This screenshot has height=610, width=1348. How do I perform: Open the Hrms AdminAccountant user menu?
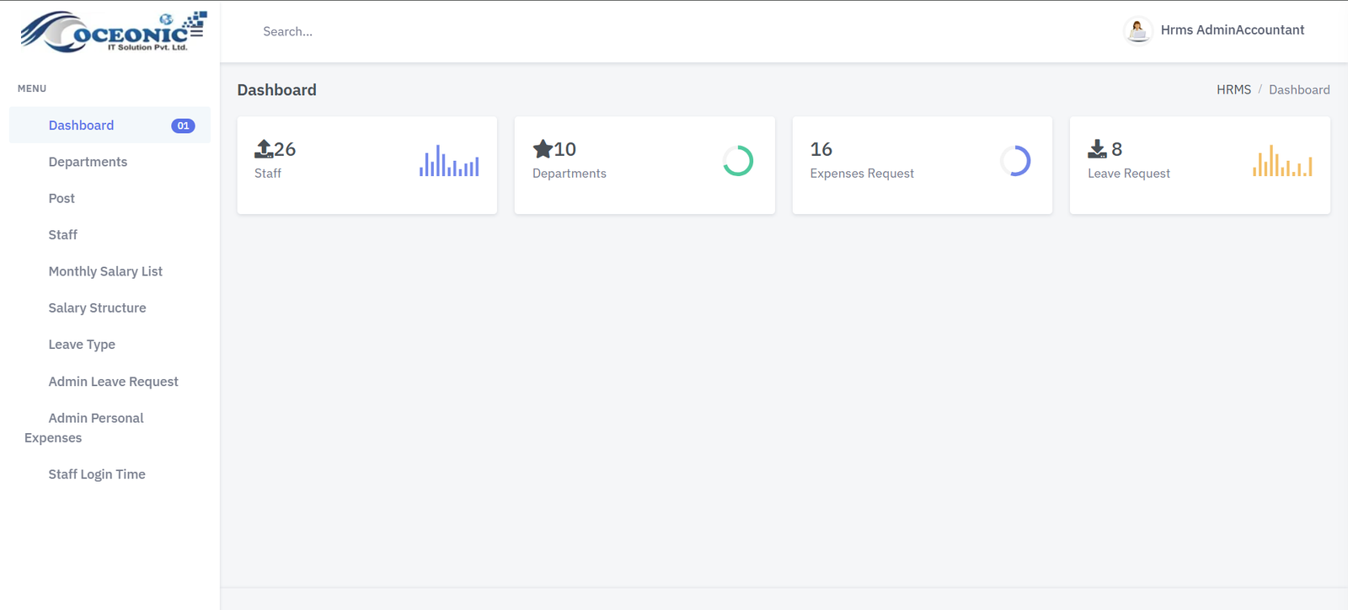point(1232,30)
